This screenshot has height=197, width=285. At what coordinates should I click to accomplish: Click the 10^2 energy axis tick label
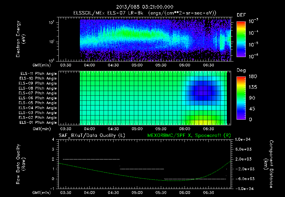[x=51, y=23]
